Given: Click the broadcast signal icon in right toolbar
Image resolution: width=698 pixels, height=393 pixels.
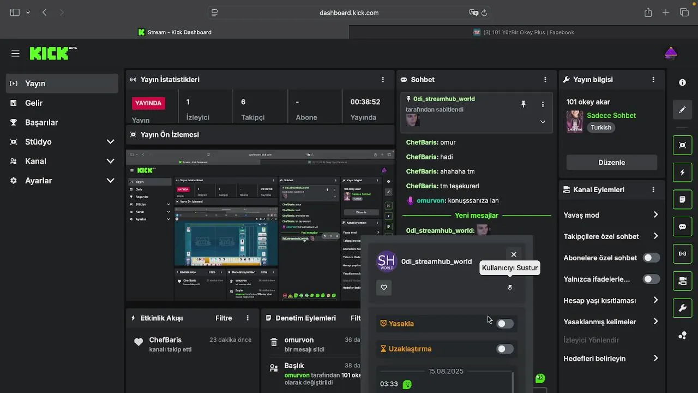Looking at the screenshot, I should [x=682, y=254].
